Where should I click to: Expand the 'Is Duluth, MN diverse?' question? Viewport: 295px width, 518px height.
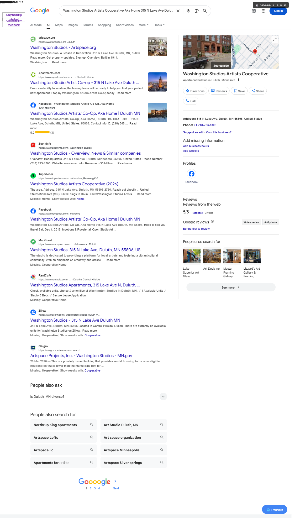click(x=99, y=396)
